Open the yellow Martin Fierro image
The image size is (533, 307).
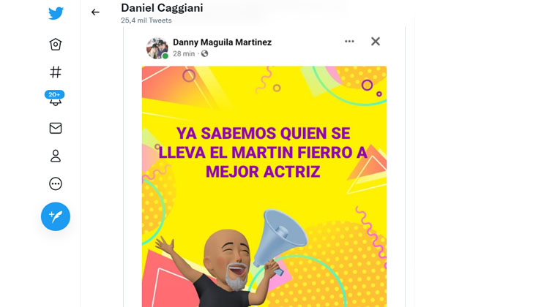pos(264,186)
